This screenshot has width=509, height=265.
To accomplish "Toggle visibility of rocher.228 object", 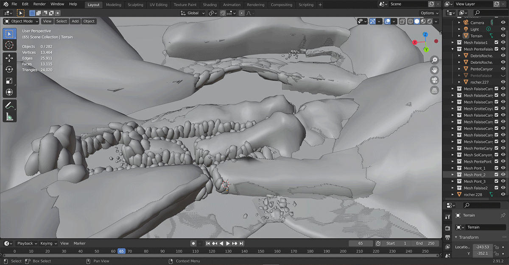I will (503, 195).
